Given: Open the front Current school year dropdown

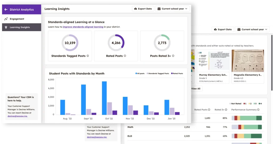Looking at the screenshot, I should point(172,9).
